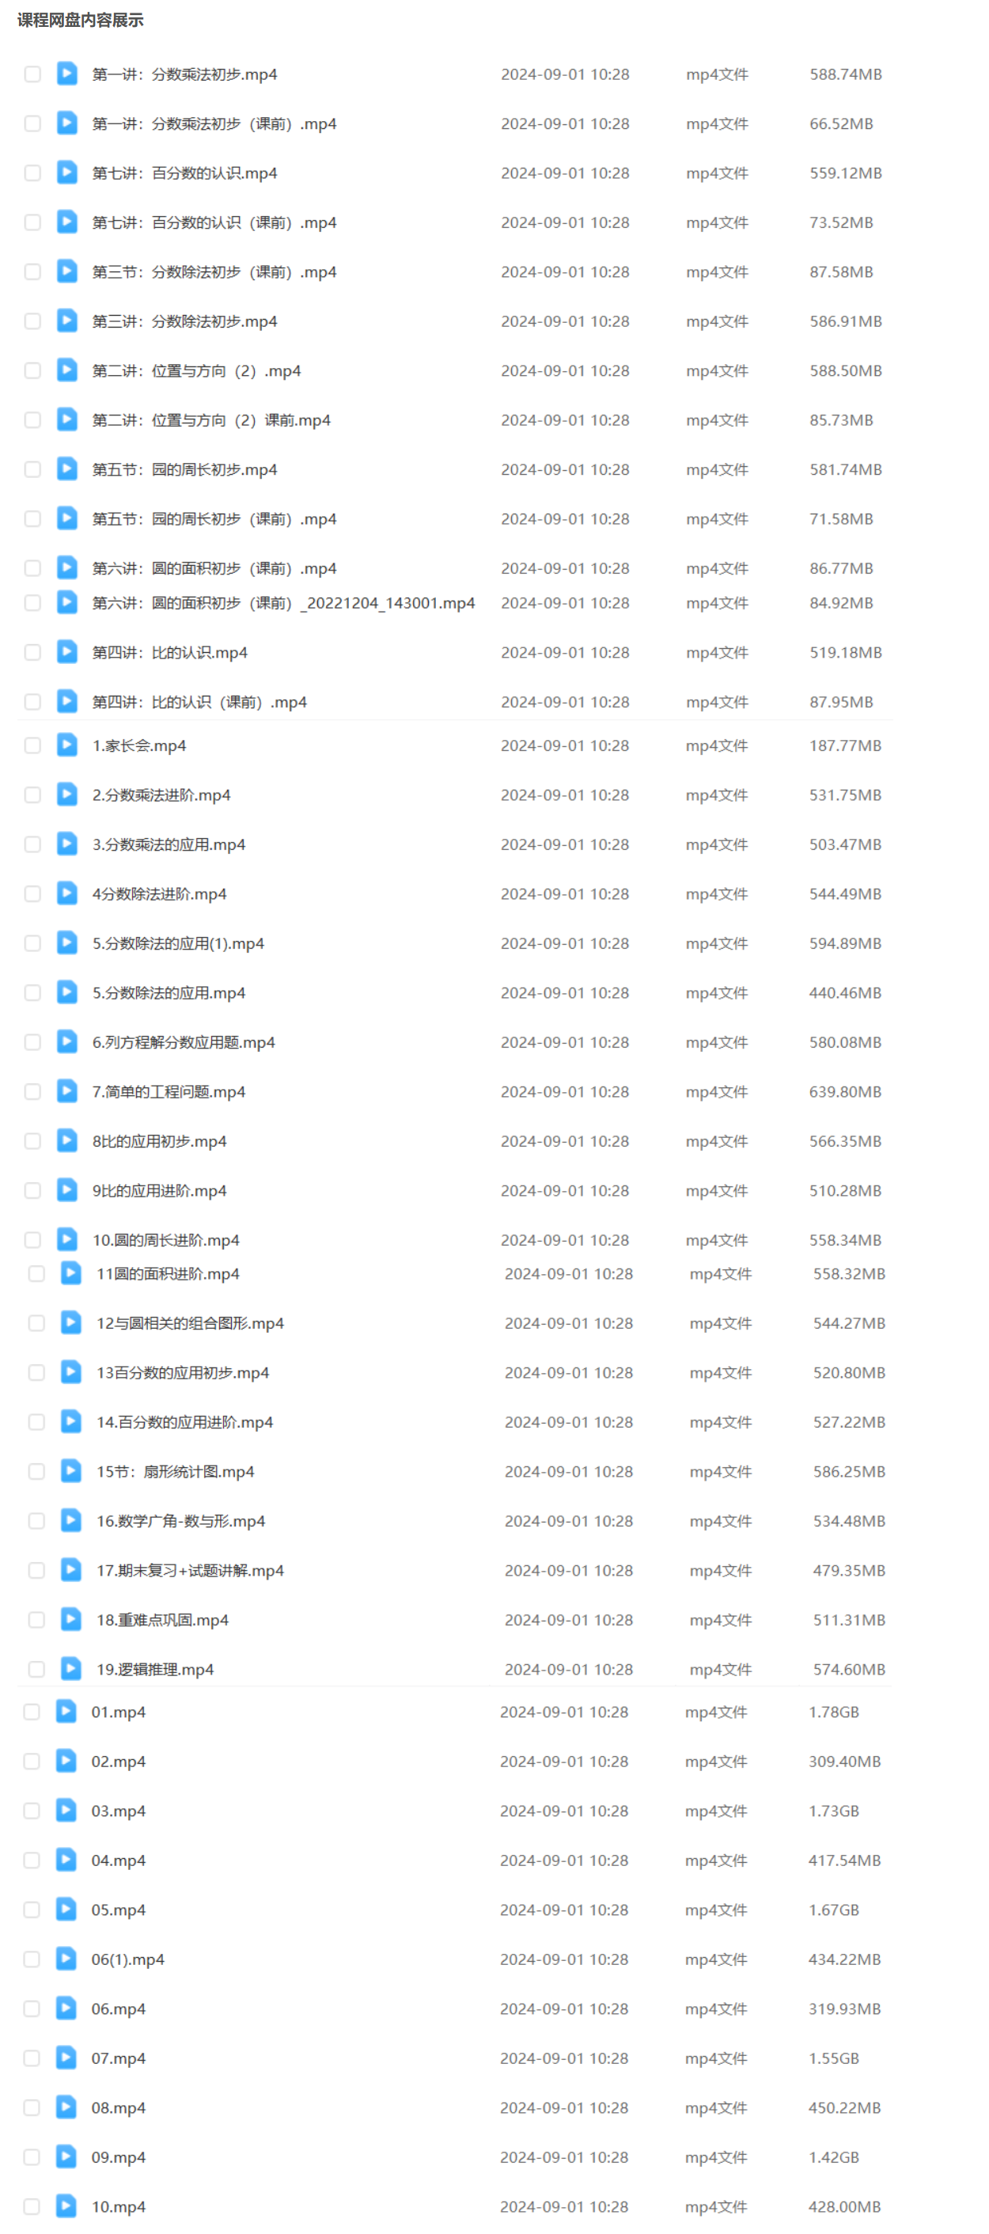Open the _20221204_143001.mp4 file entry
The height and width of the screenshot is (2234, 989).
click(283, 603)
